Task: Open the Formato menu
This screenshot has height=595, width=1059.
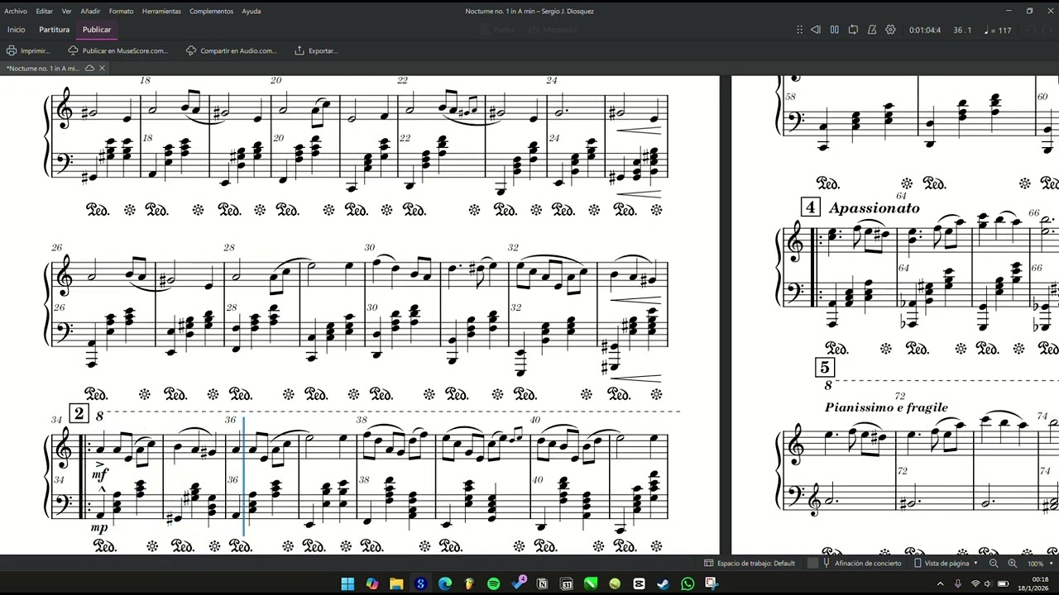Action: point(121,11)
